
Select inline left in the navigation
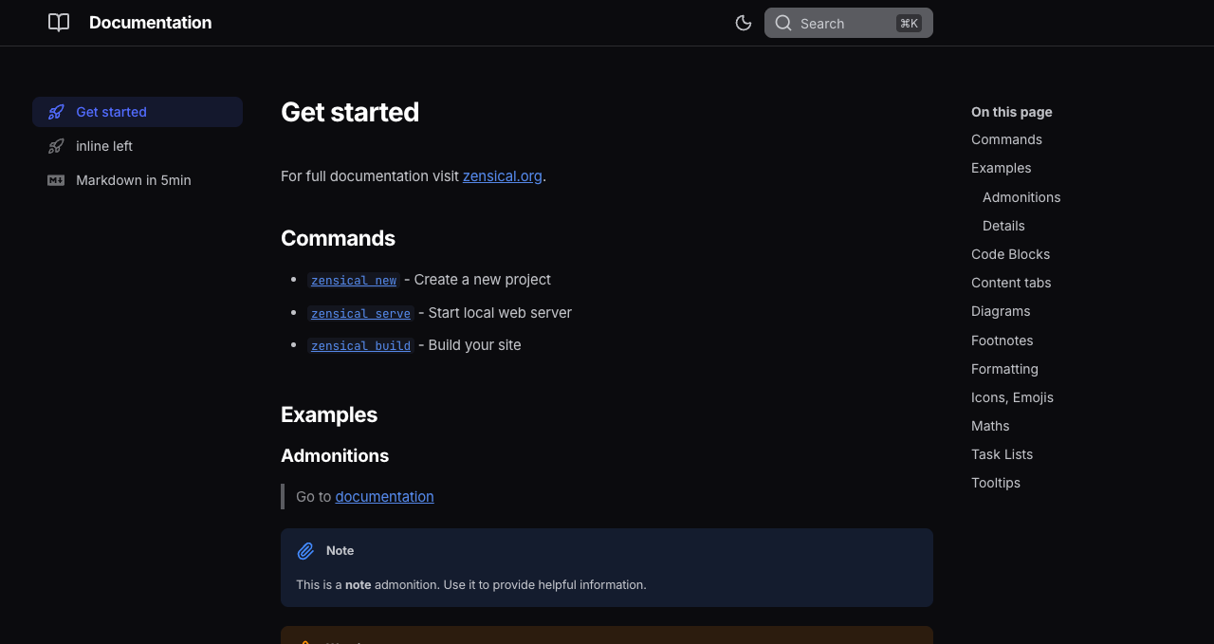(104, 146)
